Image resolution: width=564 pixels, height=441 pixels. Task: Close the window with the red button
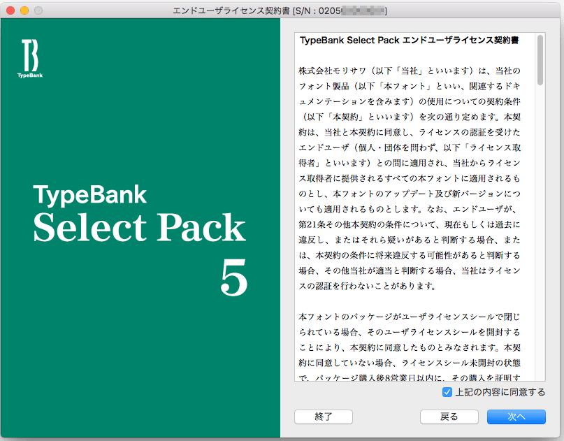coord(10,10)
